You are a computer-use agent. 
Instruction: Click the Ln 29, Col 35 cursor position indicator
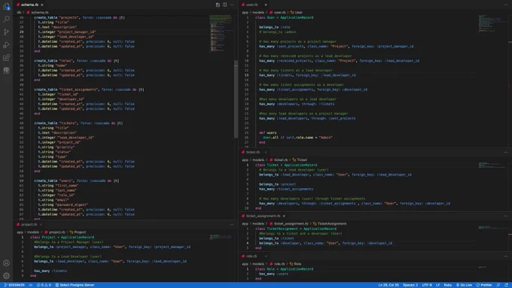389,285
